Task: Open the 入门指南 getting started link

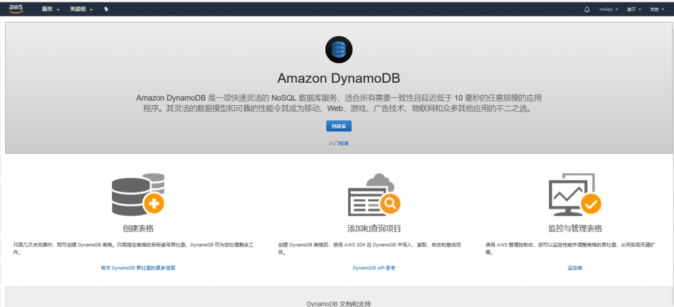Action: coord(339,143)
